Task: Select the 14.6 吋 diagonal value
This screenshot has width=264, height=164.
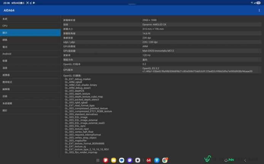Action: coord(146,34)
